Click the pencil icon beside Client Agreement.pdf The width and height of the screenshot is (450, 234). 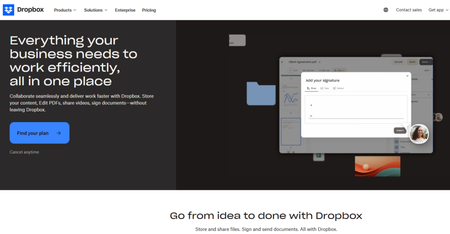tap(319, 62)
